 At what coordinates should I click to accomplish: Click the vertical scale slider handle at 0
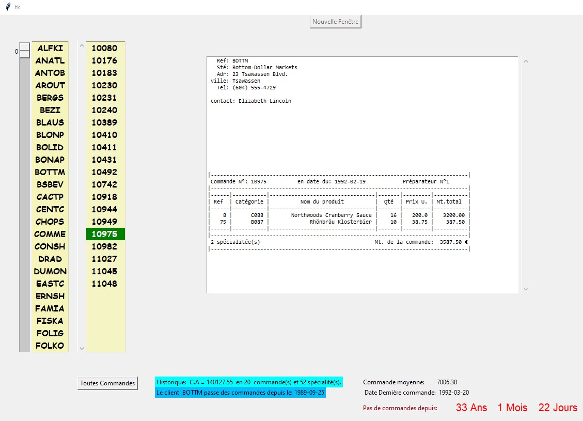(25, 50)
